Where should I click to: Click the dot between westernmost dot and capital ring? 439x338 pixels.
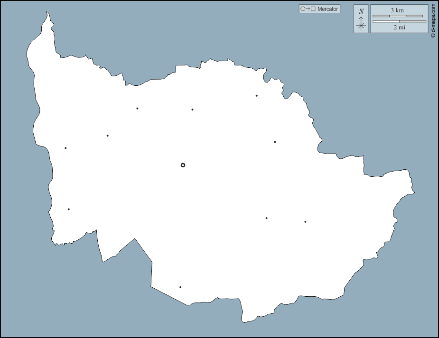[108, 136]
